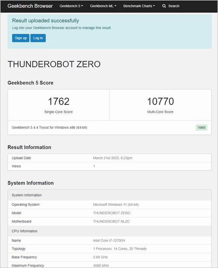Click the THUNDEROBOT ZERO page title

[54, 64]
